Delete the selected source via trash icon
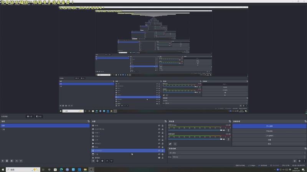Screen dimensions: 307x172 pyautogui.click(x=97, y=161)
